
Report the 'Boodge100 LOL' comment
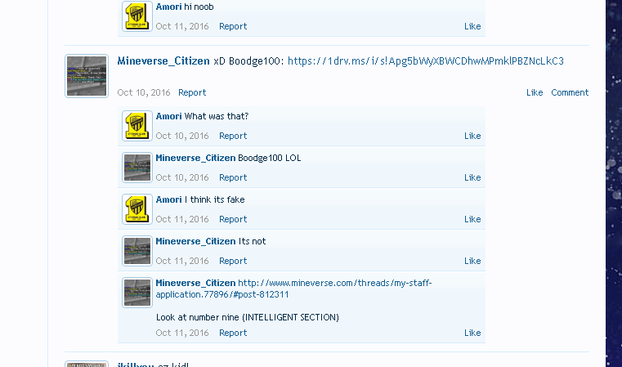coord(233,177)
